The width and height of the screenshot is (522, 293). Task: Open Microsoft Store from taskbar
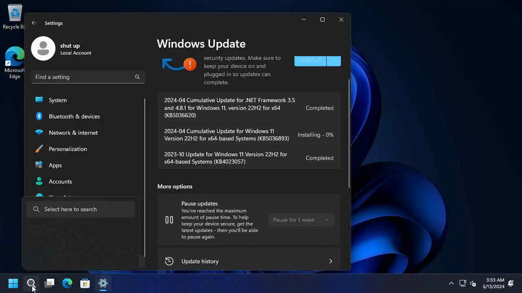coord(85,283)
